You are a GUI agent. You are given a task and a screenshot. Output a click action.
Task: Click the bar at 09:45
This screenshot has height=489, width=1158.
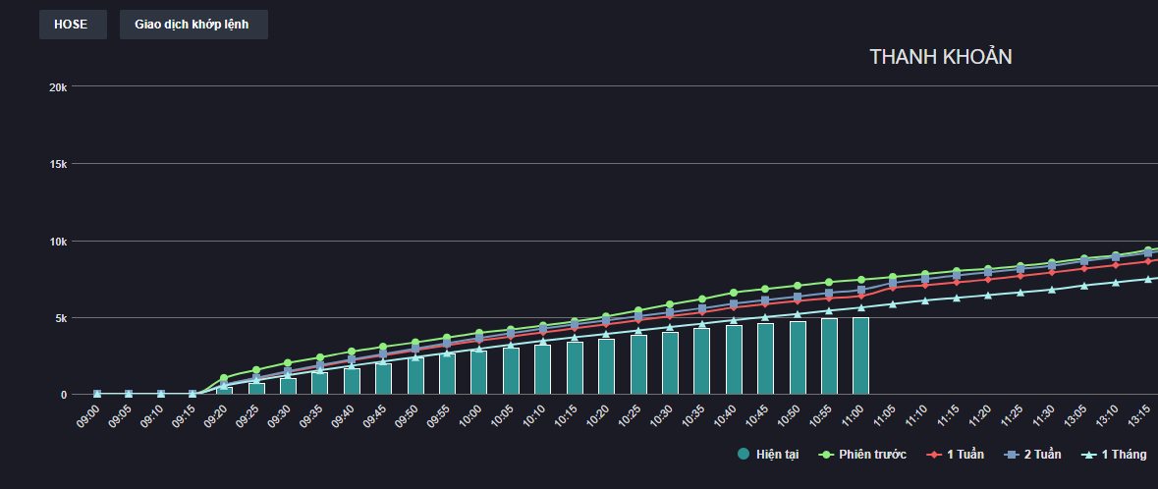(383, 379)
